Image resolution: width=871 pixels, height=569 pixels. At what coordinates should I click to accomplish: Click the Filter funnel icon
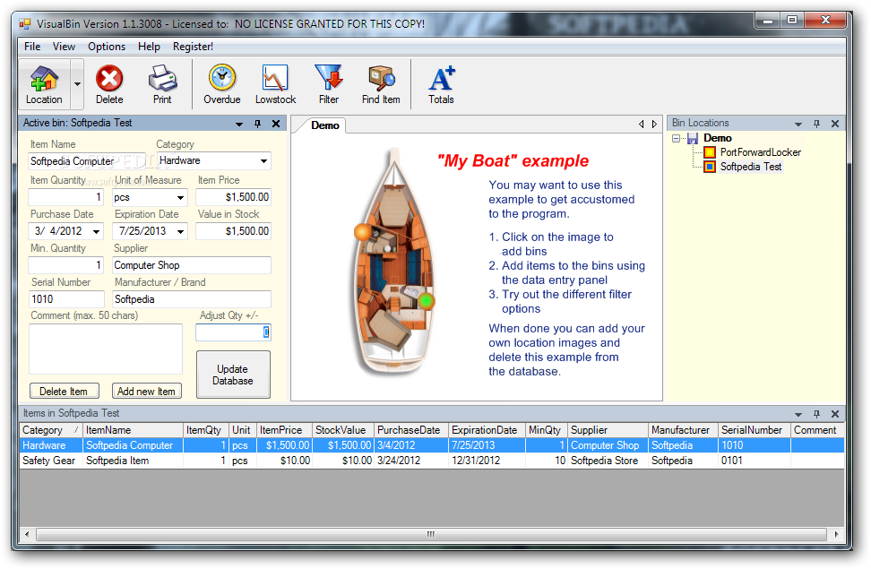(328, 84)
